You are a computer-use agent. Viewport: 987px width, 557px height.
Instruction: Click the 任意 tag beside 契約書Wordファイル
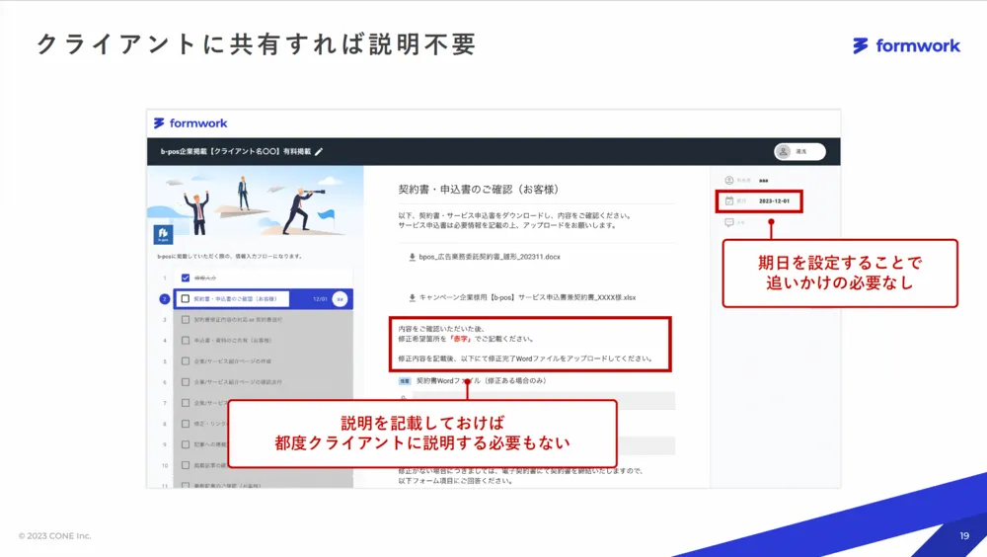coord(405,381)
